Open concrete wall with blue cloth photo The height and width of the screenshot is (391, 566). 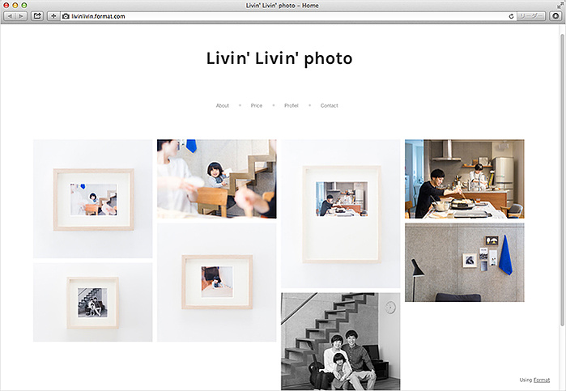[465, 262]
